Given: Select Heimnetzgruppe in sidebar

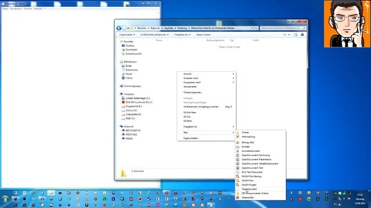Looking at the screenshot, I should point(132,86).
